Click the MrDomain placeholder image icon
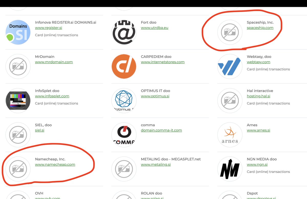Image resolution: width=307 pixels, height=199 pixels. [18, 66]
